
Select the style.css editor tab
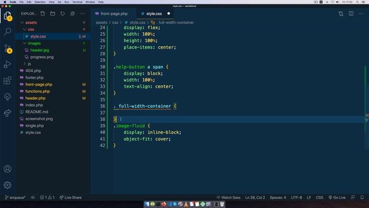(154, 14)
